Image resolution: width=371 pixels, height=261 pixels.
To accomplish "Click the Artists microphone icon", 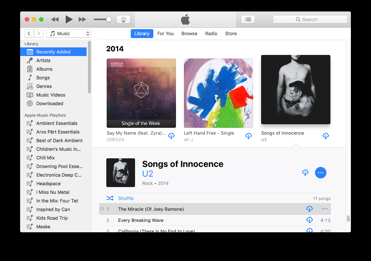I will coord(30,61).
